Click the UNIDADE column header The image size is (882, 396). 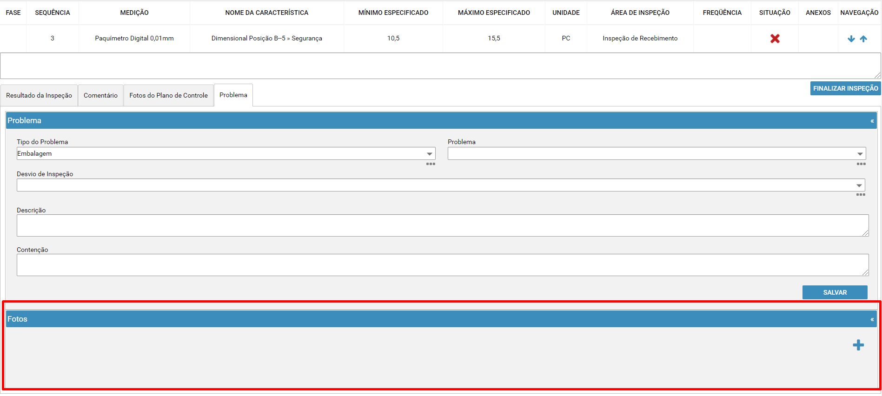pos(566,13)
